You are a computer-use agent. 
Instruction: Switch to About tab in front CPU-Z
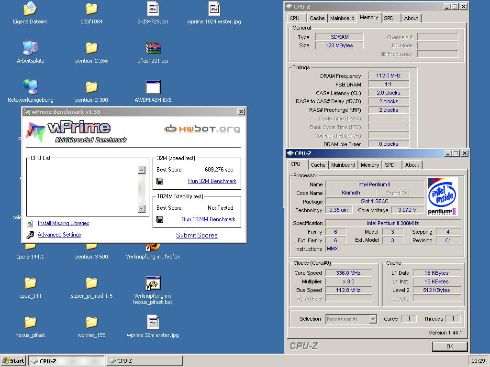(412, 165)
